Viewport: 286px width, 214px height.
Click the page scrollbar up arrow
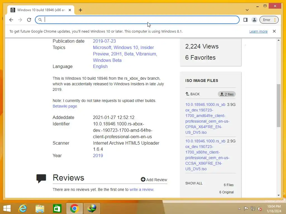click(x=278, y=40)
